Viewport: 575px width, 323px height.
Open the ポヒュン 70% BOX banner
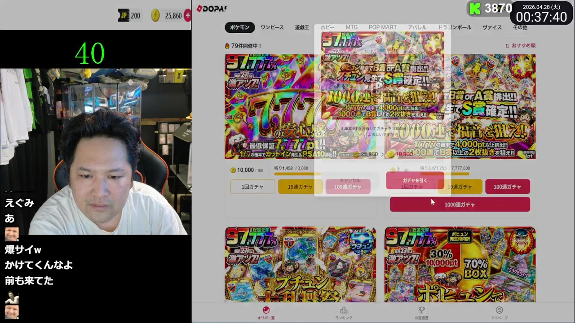(460, 264)
